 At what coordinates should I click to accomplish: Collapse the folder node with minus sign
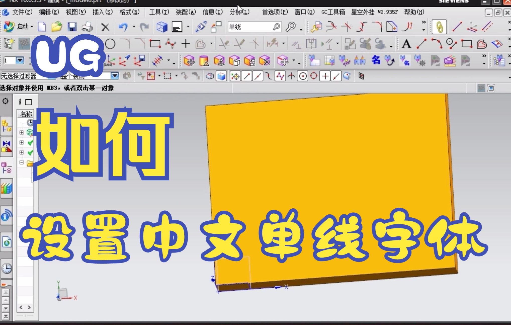point(22,162)
